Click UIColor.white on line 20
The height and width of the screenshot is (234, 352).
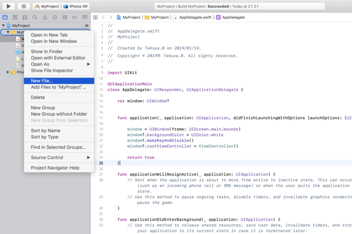click(207, 135)
